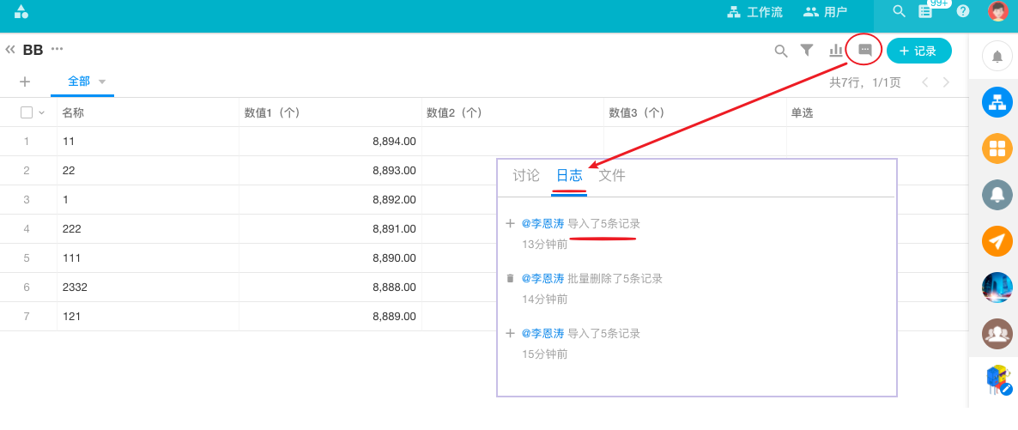Click the filter funnel icon

807,51
